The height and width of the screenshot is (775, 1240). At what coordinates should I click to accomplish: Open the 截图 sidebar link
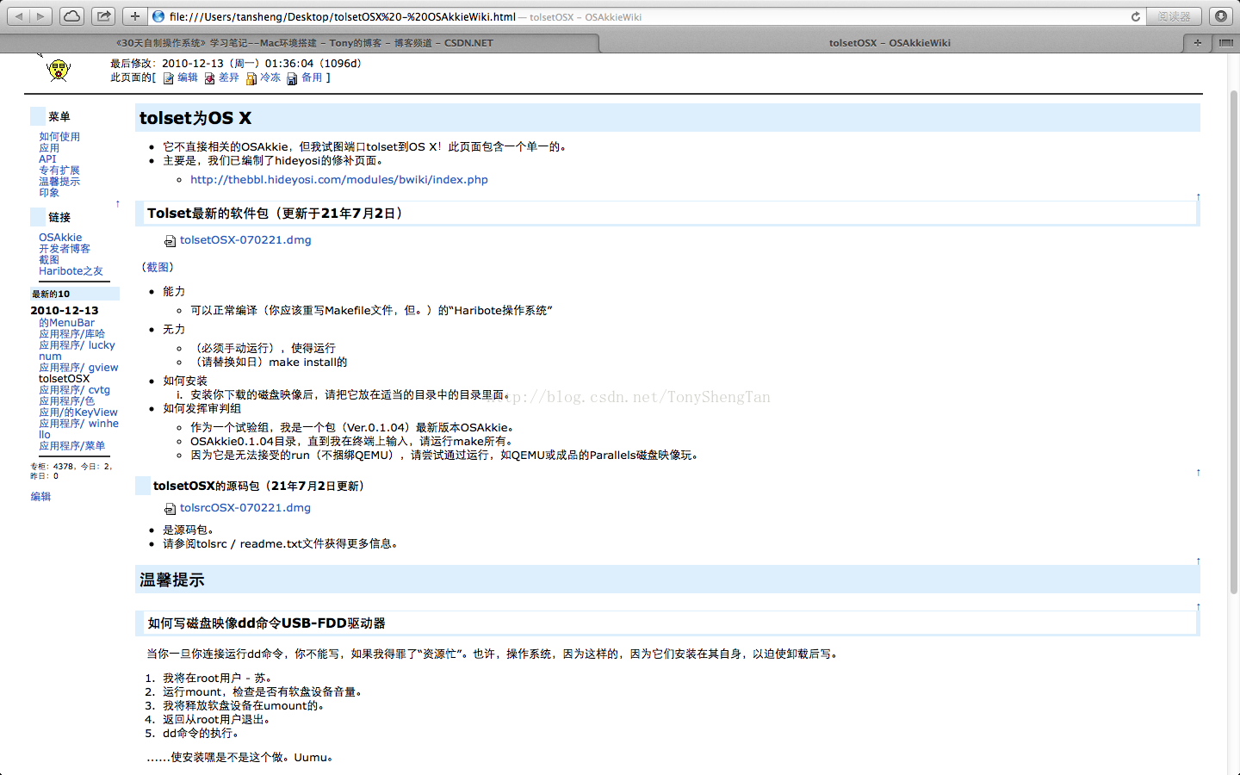click(x=49, y=260)
